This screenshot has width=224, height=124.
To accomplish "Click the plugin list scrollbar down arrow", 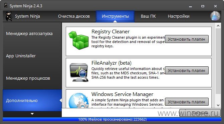I will coord(218,105).
